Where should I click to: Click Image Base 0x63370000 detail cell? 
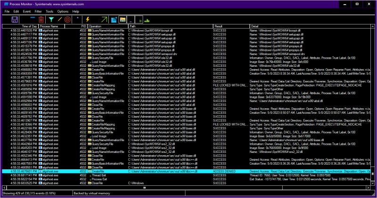click(x=280, y=97)
